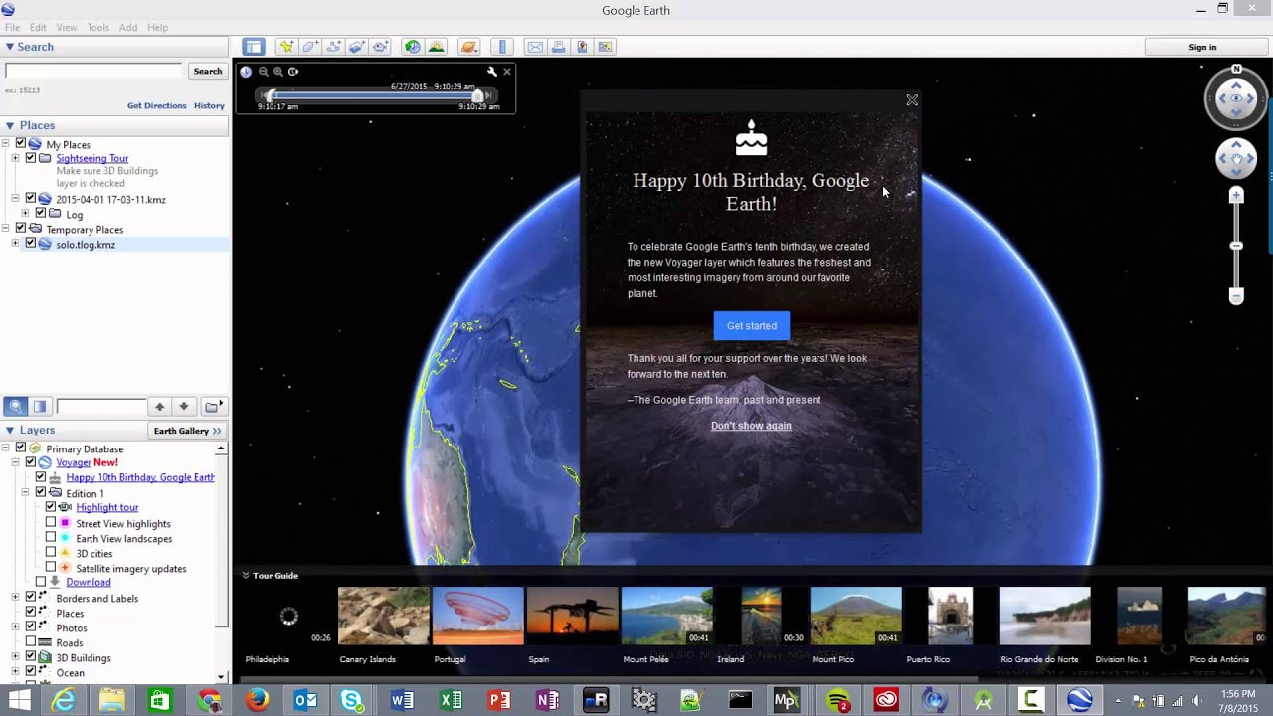Select the ruler tool
Image resolution: width=1273 pixels, height=716 pixels.
[502, 47]
